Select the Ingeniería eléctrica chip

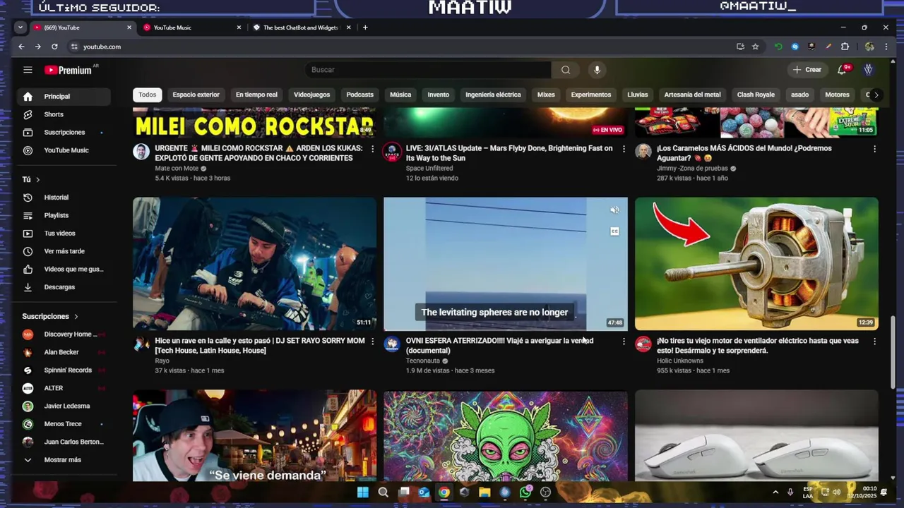click(493, 95)
